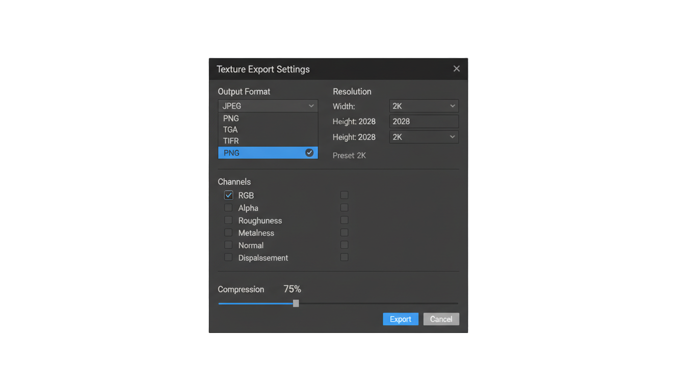This screenshot has height=391, width=685.
Task: Click the checkmark icon on highlighted PNG
Action: click(309, 153)
